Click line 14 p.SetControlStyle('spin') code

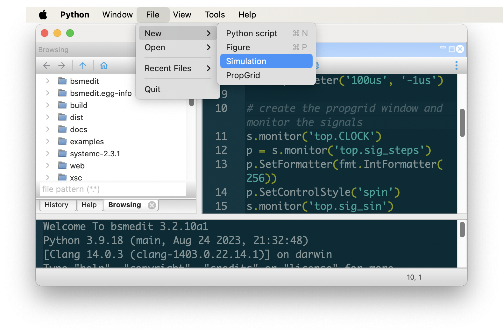click(323, 192)
